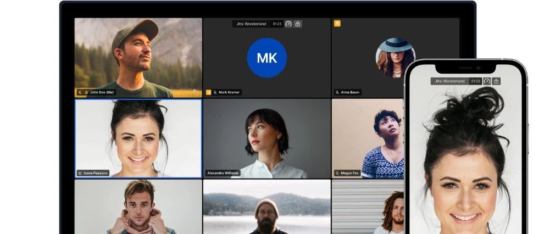Click the Anna Baum name label
The height and width of the screenshot is (234, 550).
(350, 92)
